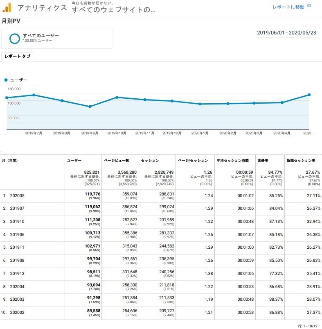Viewport: 322px width, 329px height.
Task: Click the total pageviews value 3,560,280
Action: [127, 172]
